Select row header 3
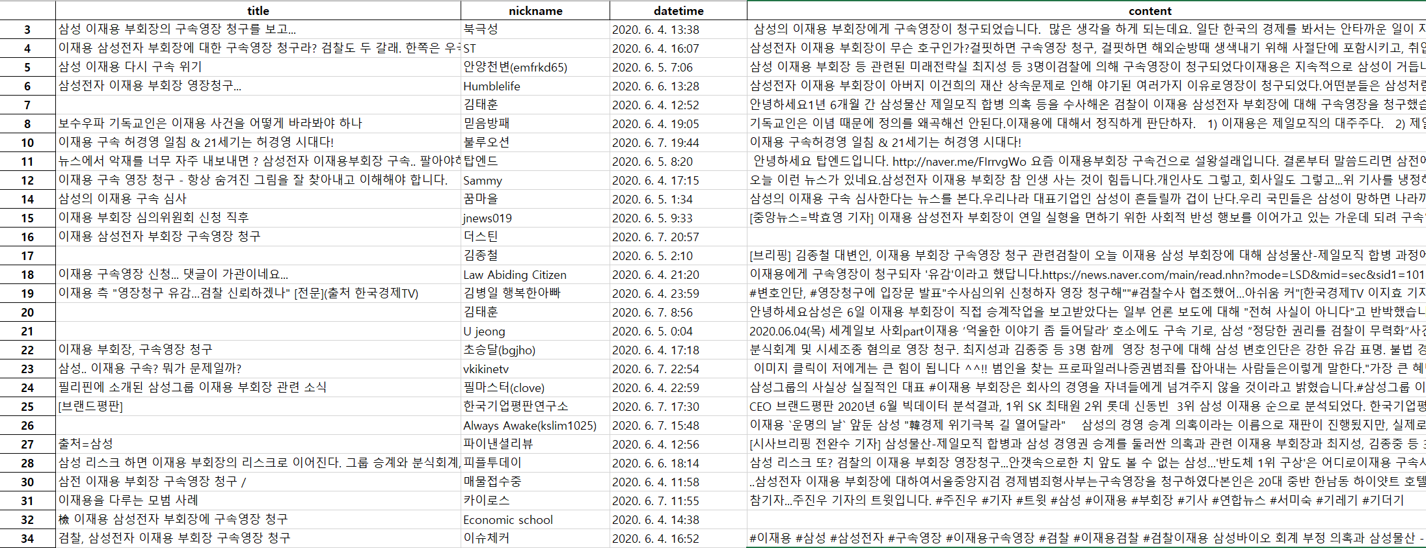Image resolution: width=1426 pixels, height=548 pixels. [x=27, y=29]
